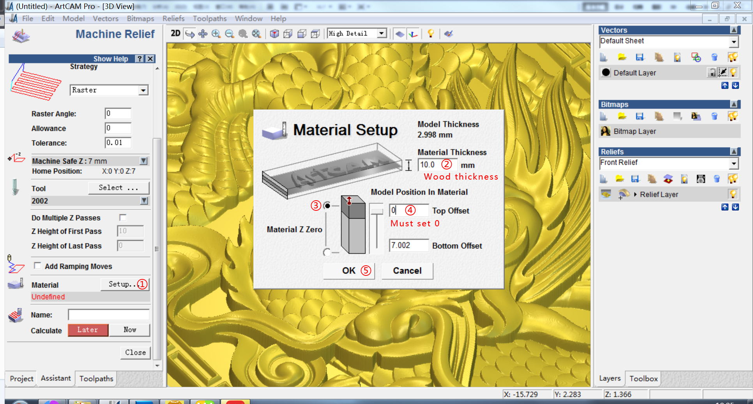Check the Add Ramping Moves box
The image size is (753, 404).
pos(37,266)
